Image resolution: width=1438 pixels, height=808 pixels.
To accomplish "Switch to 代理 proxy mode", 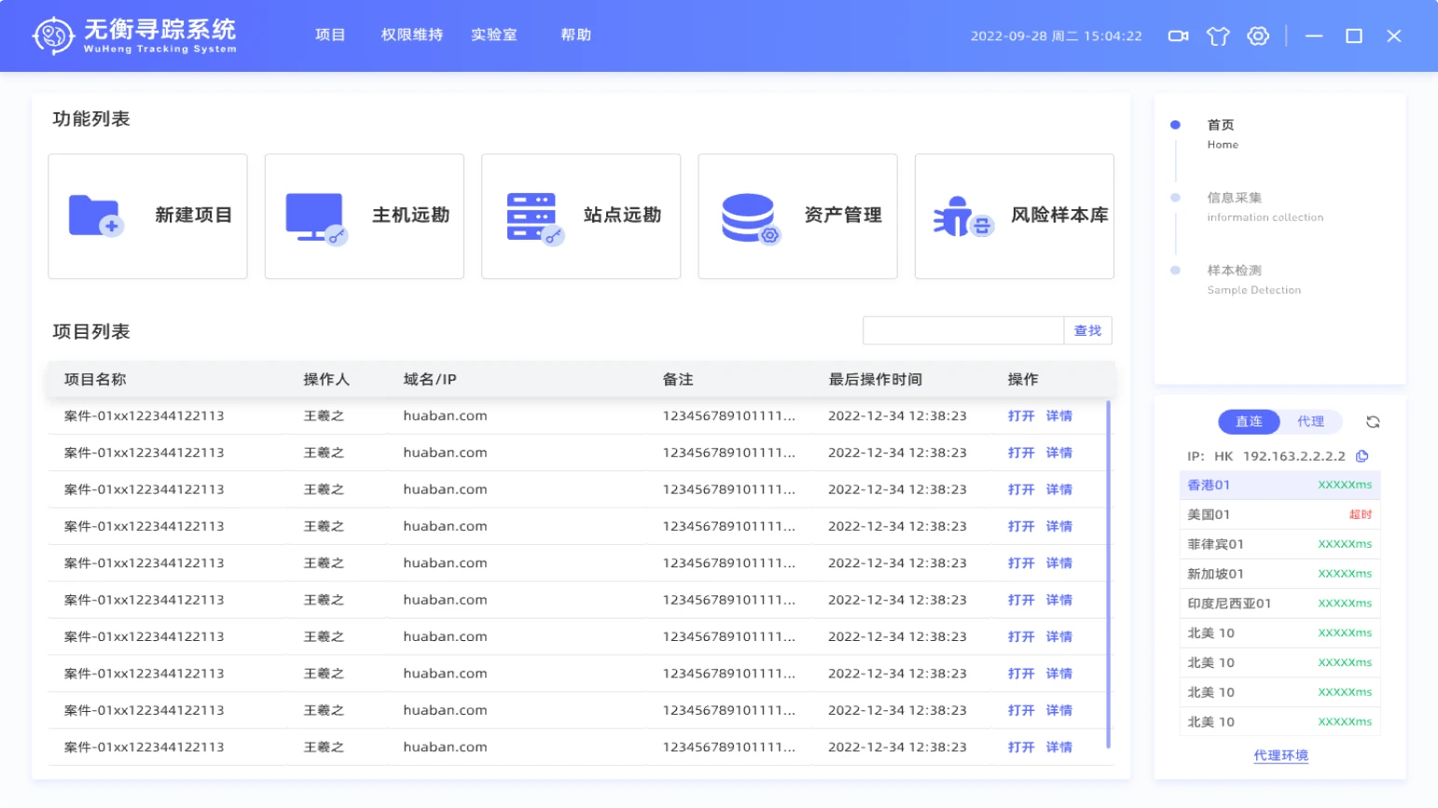I will [1310, 422].
